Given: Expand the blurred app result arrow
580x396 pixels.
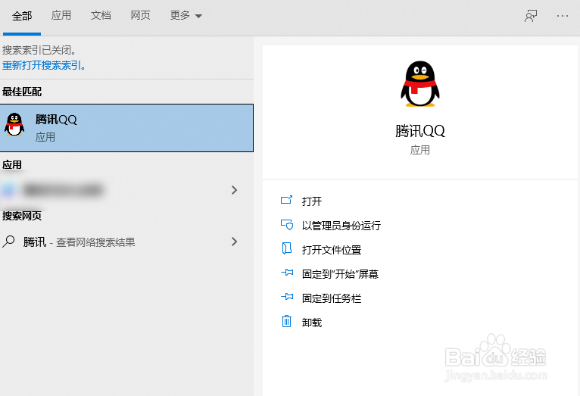Looking at the screenshot, I should point(234,190).
